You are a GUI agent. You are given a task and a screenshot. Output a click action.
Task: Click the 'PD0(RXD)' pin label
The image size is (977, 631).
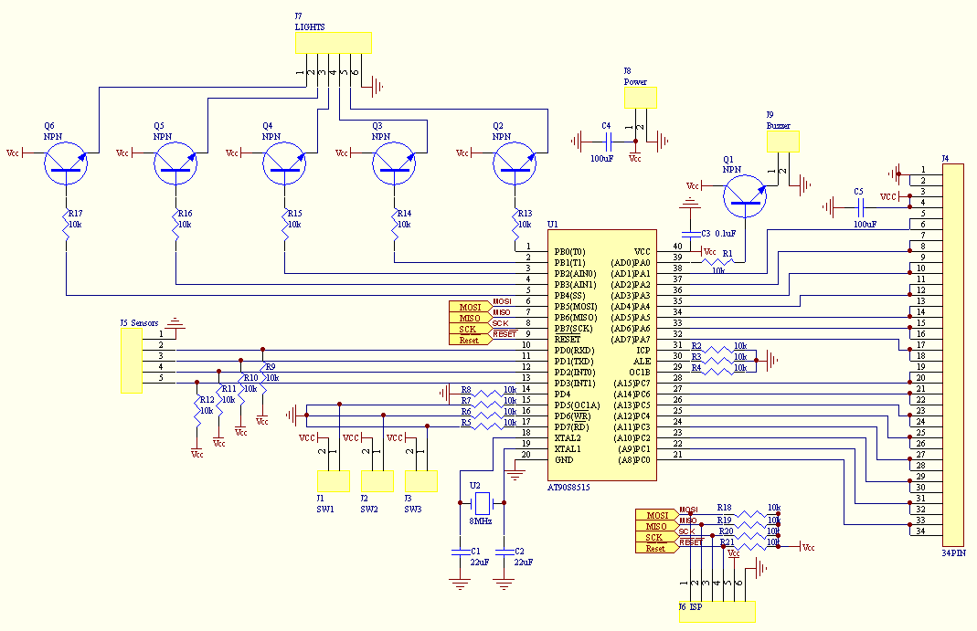[x=574, y=351]
